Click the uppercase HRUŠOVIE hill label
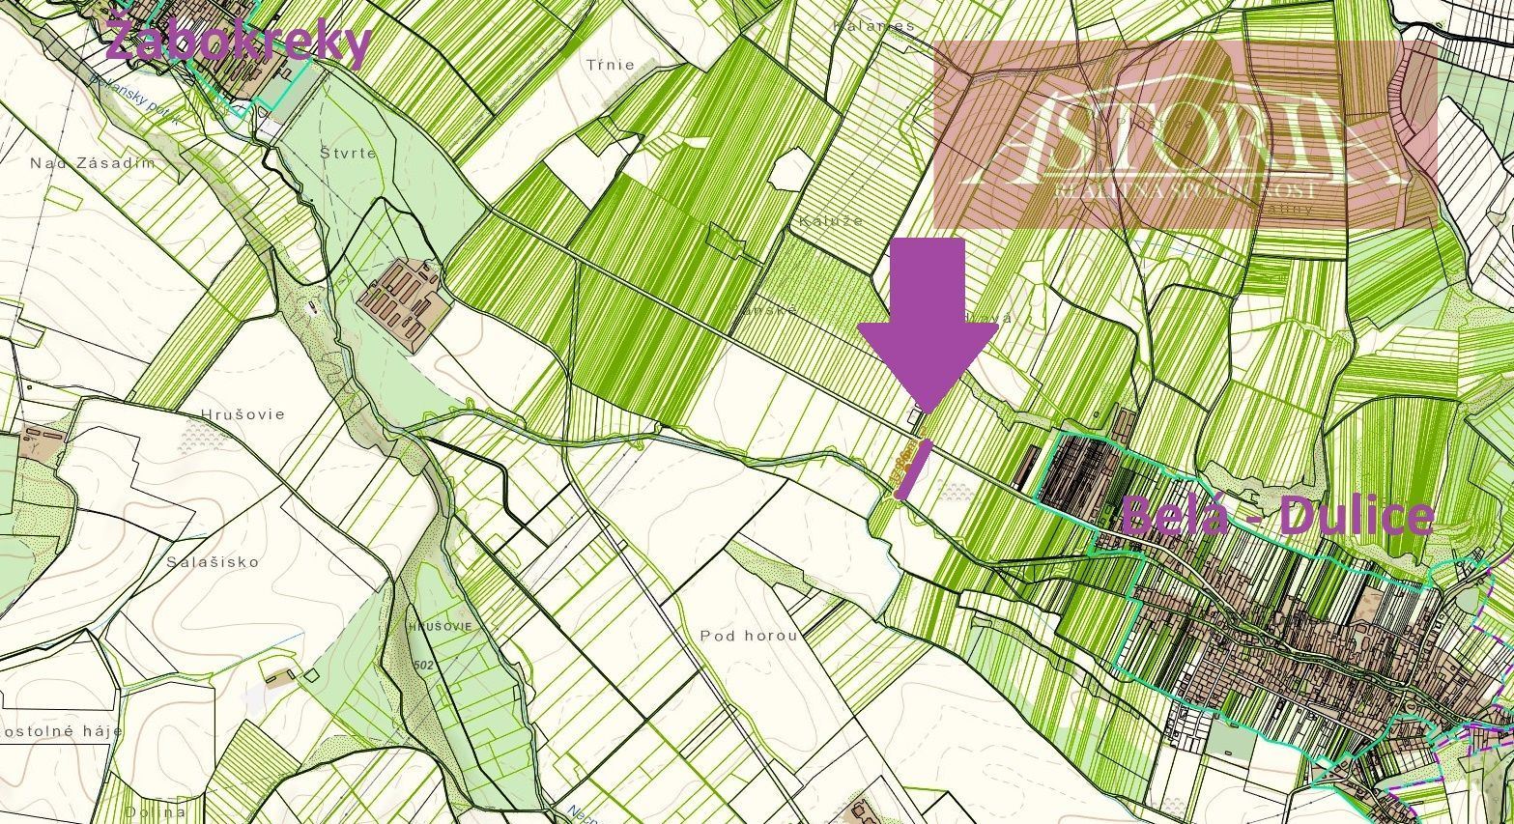 pyautogui.click(x=441, y=626)
